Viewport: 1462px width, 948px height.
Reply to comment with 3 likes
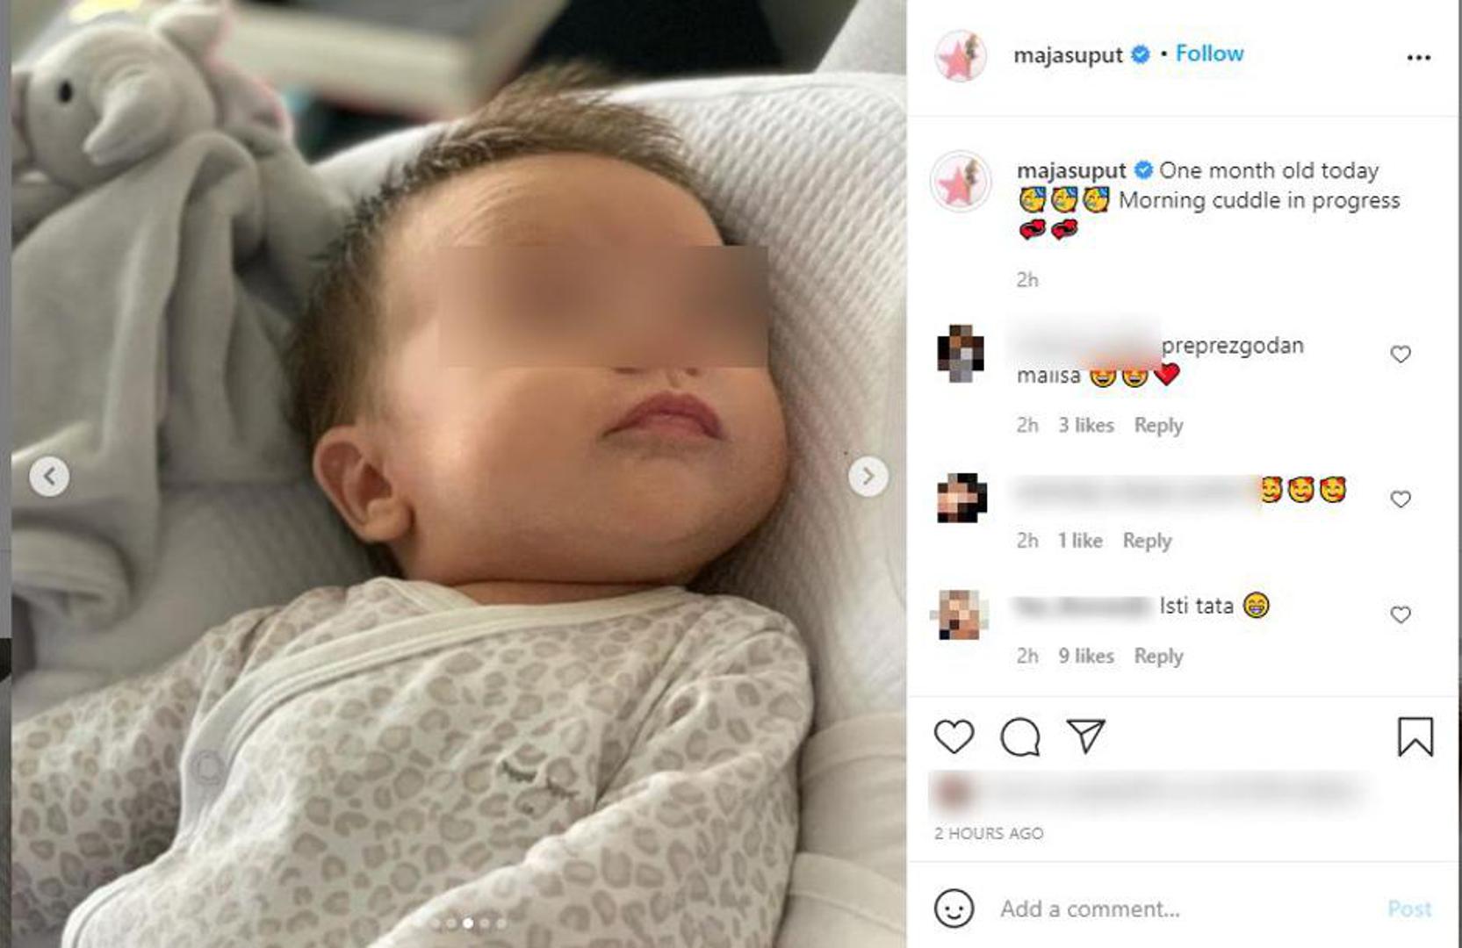point(1158,425)
